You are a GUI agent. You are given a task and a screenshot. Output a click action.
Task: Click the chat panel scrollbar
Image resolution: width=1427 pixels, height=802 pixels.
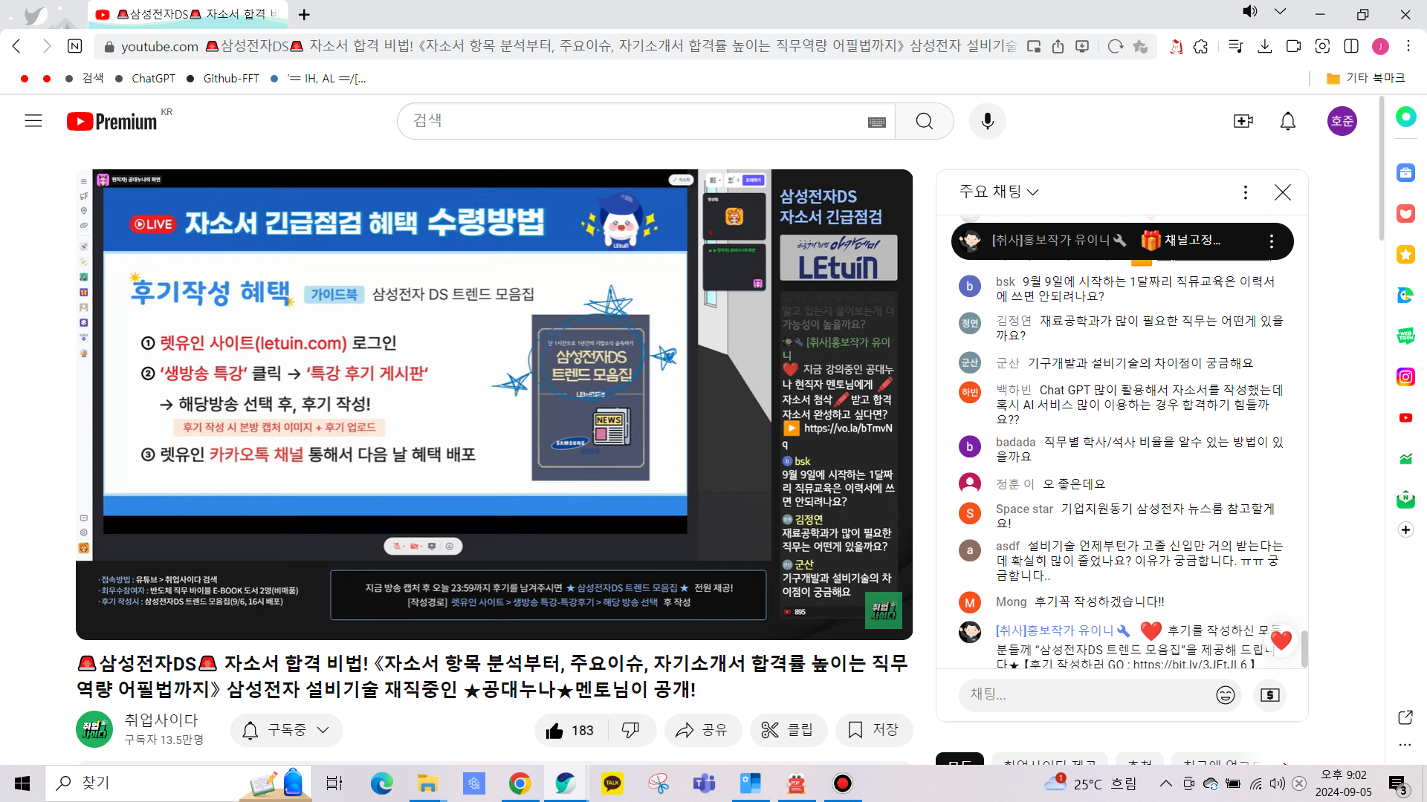coord(1304,648)
